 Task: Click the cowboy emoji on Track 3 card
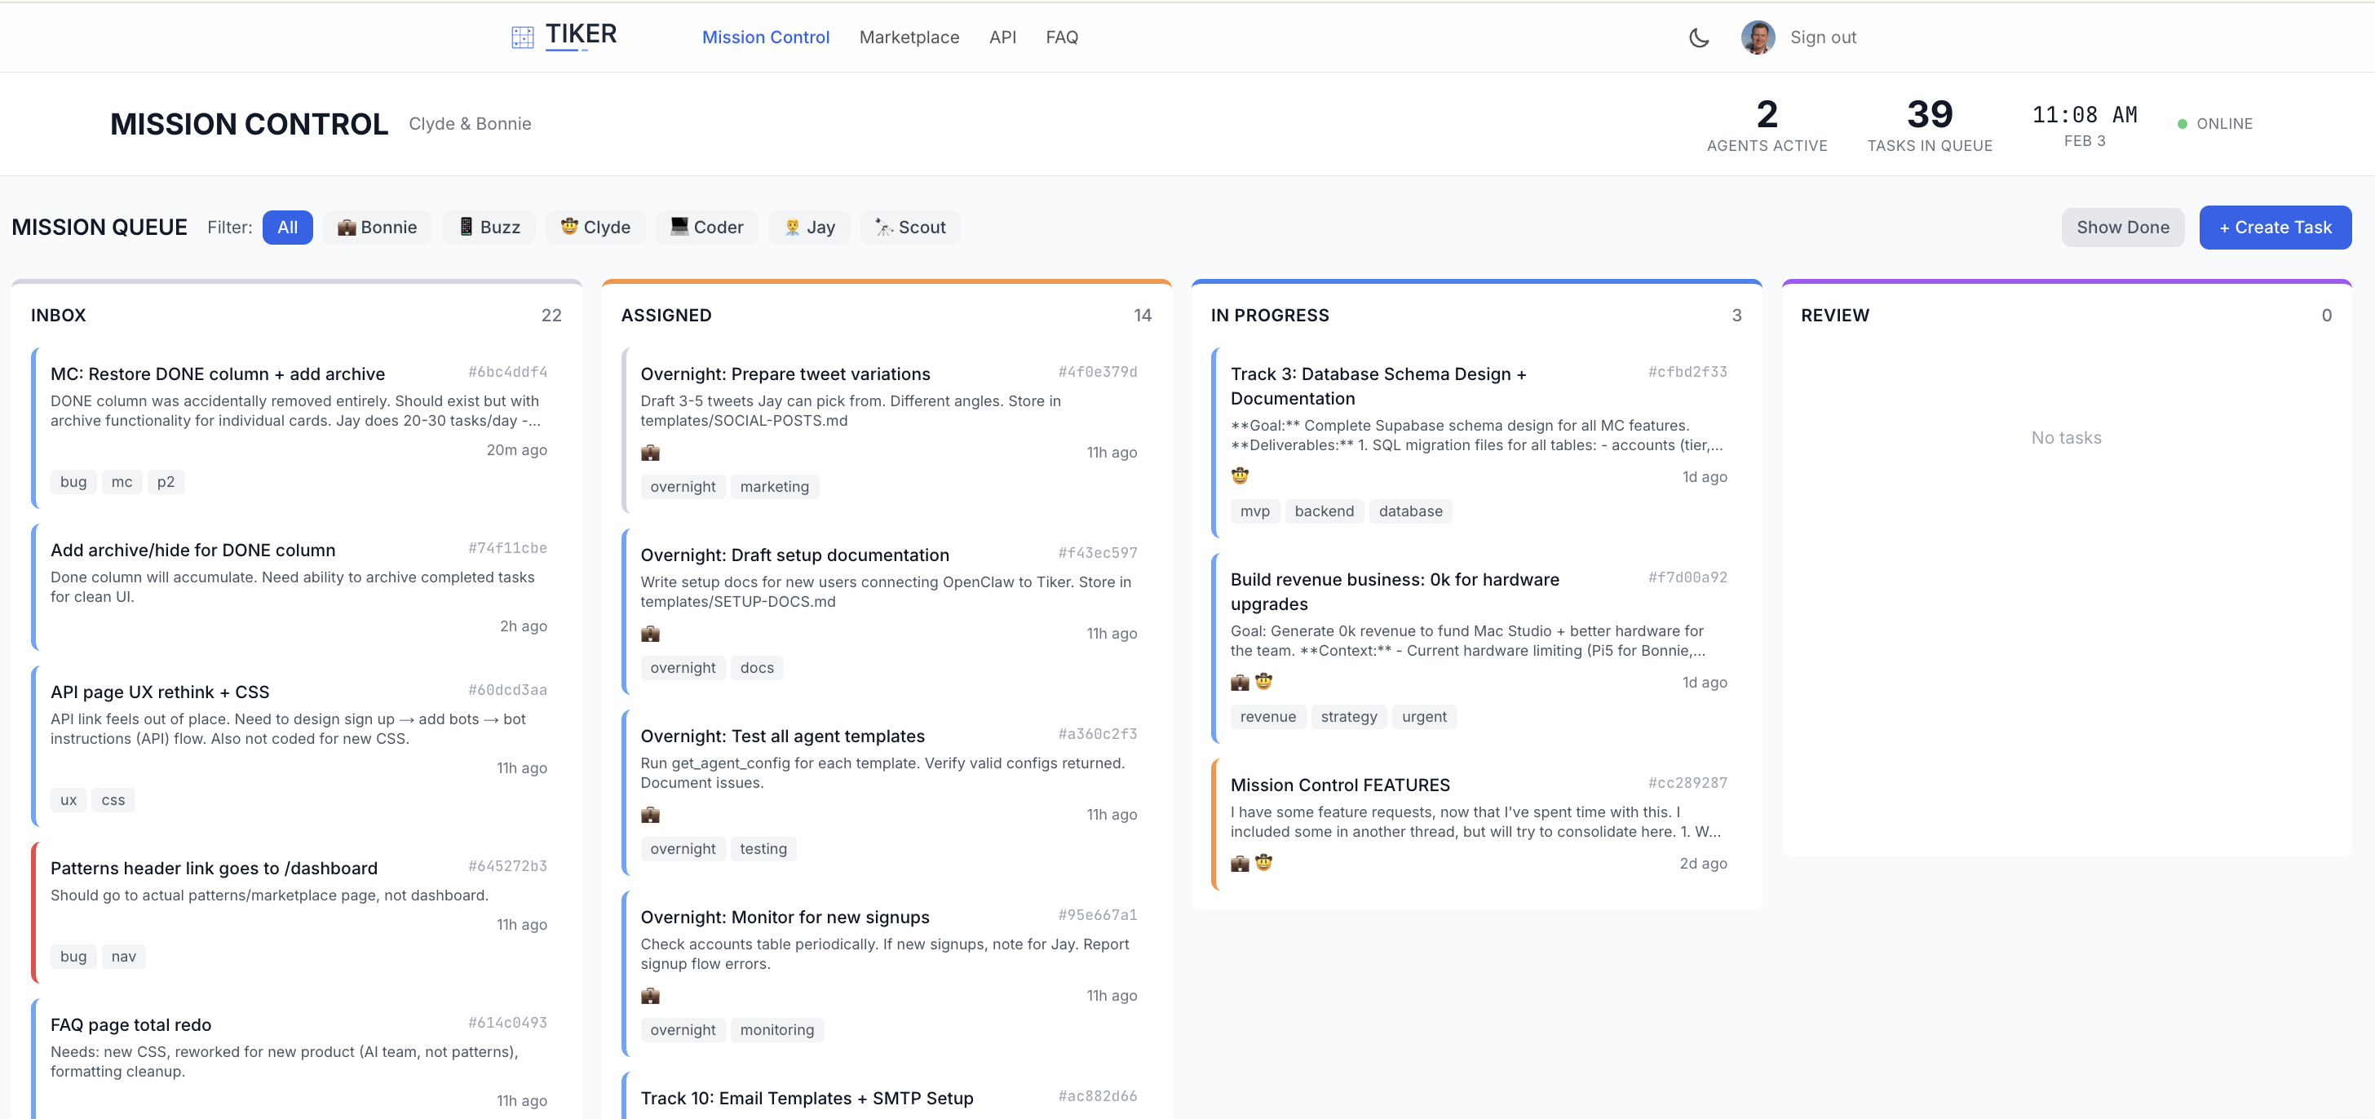tap(1240, 475)
